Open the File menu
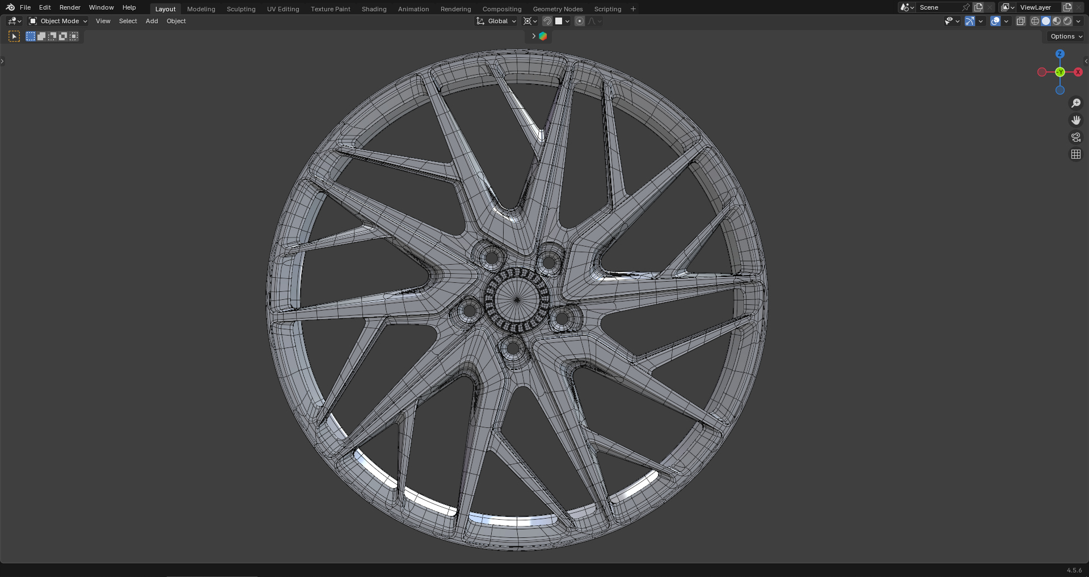This screenshot has height=577, width=1089. (x=25, y=7)
